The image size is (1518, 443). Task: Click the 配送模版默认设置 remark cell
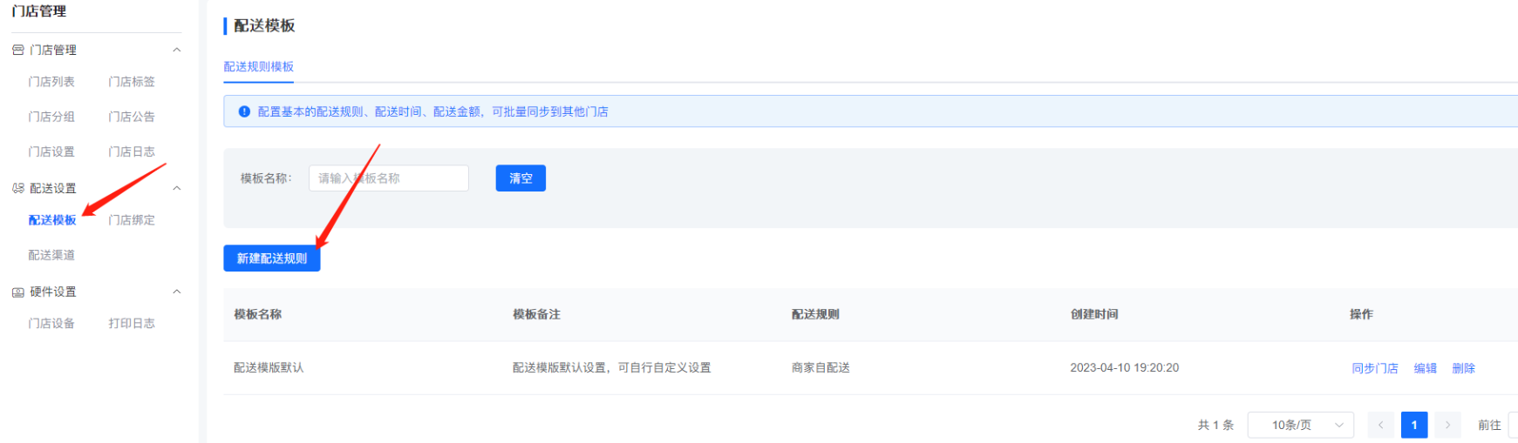[612, 368]
